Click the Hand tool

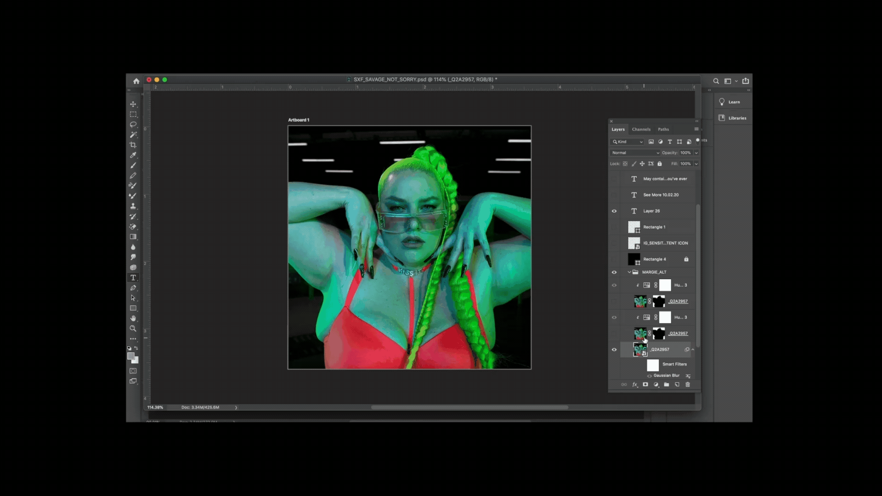click(133, 318)
